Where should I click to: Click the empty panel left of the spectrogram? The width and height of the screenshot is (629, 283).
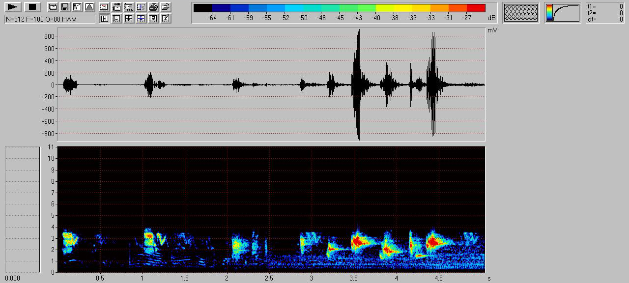tap(22, 209)
